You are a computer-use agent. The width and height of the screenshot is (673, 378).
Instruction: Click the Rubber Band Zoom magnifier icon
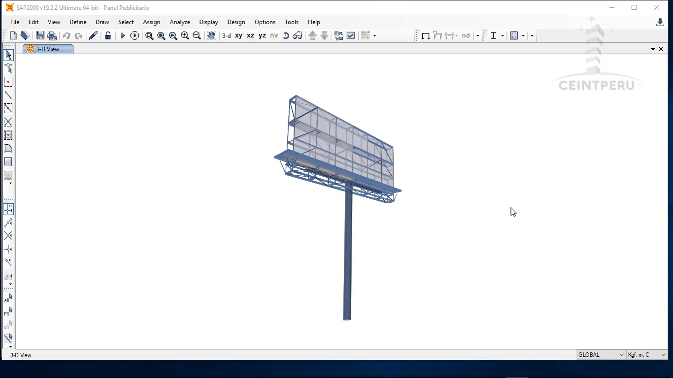pos(149,35)
